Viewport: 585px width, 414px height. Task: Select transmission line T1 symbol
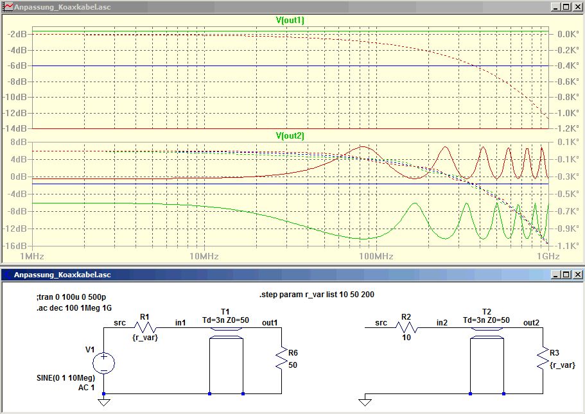pyautogui.click(x=227, y=333)
